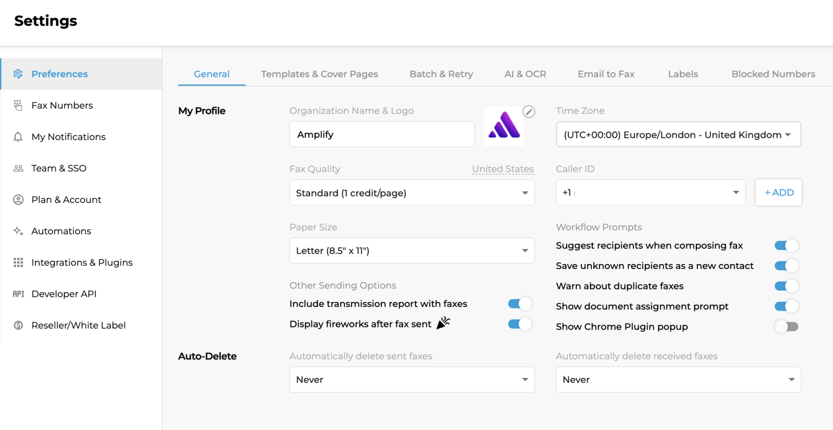Viewport: 833px width, 430px height.
Task: Click the Automations sparkle icon
Action: coord(18,231)
